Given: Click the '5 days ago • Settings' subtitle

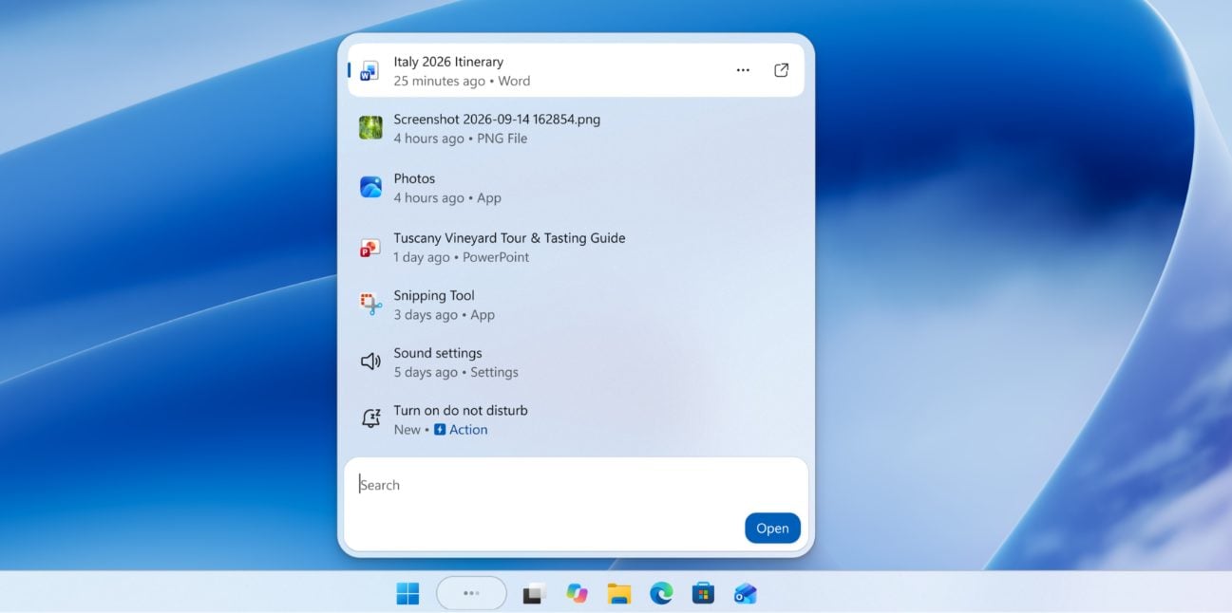Looking at the screenshot, I should [456, 372].
